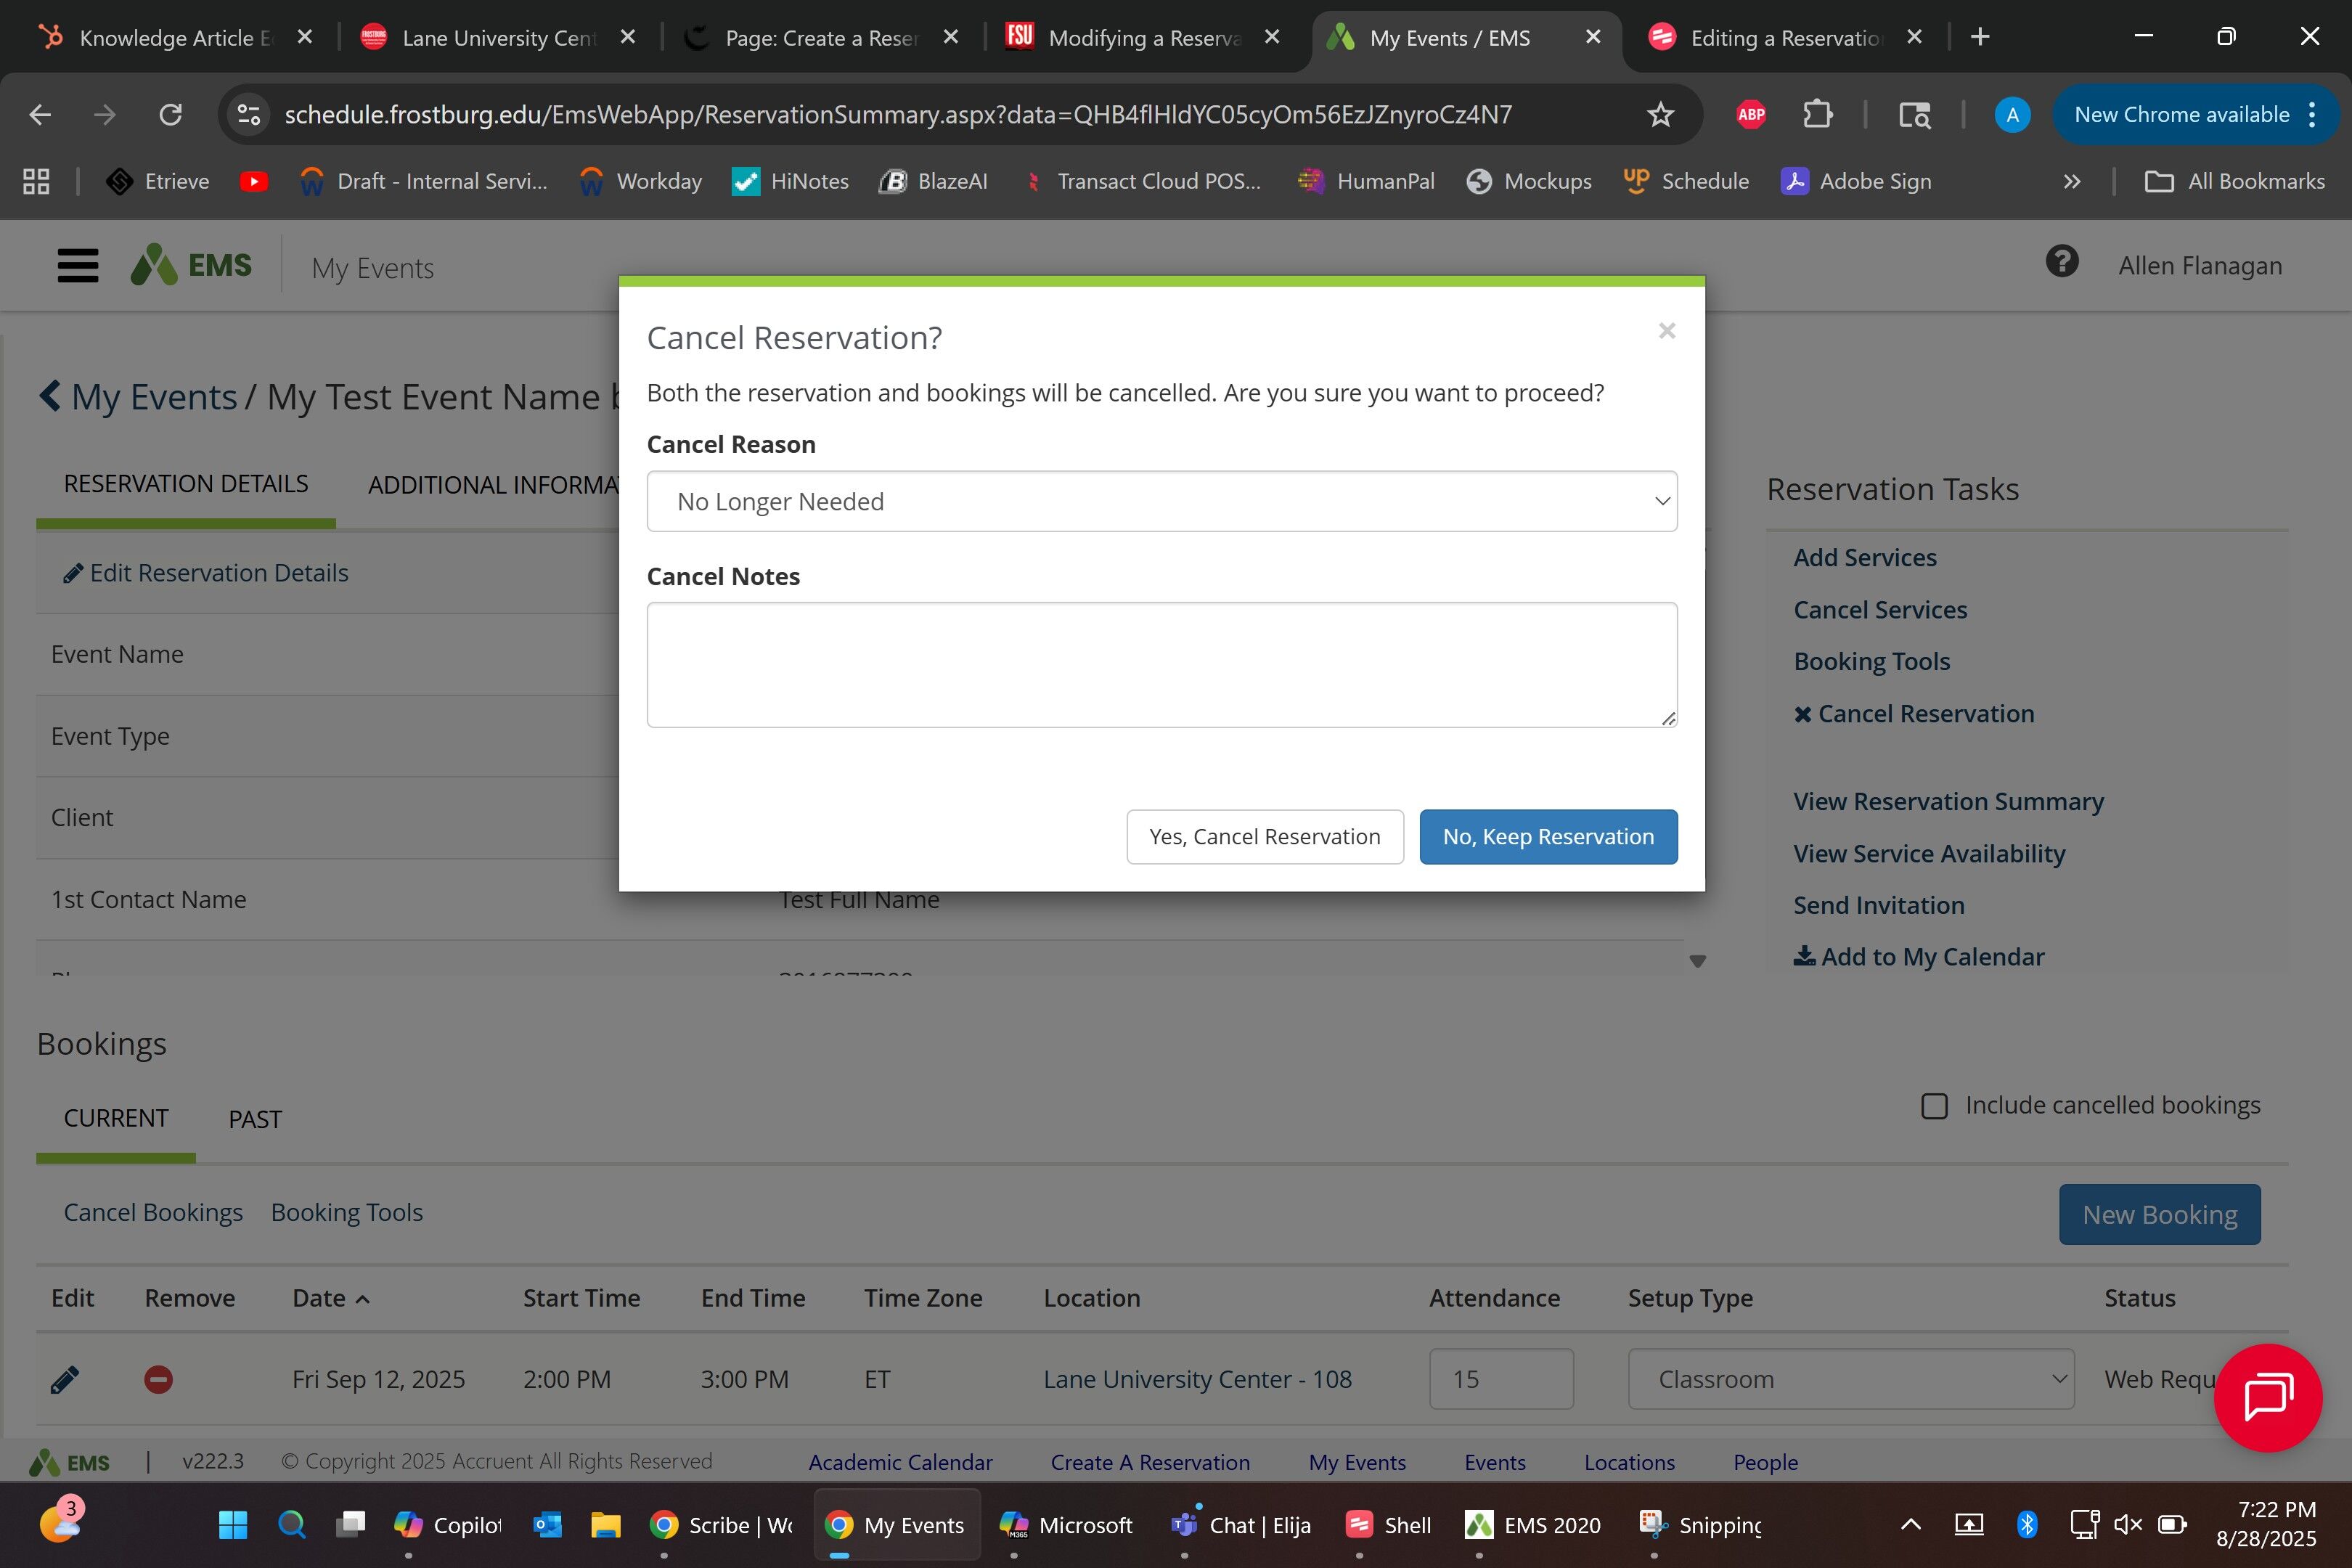Click into the Cancel Notes text area
The height and width of the screenshot is (1568, 2352).
pos(1161,664)
